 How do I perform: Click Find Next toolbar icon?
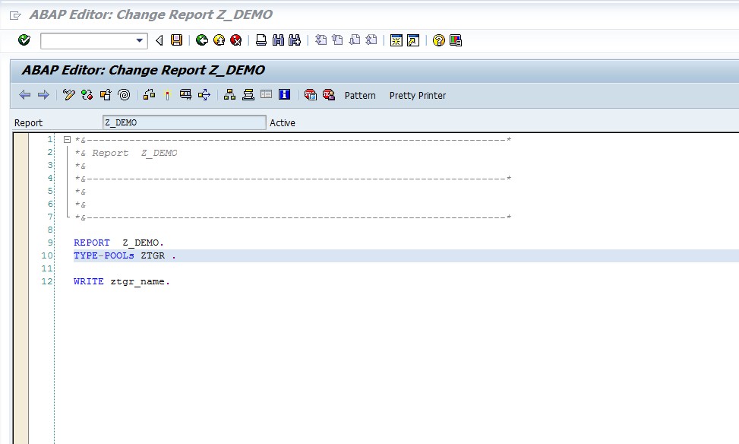pyautogui.click(x=295, y=40)
